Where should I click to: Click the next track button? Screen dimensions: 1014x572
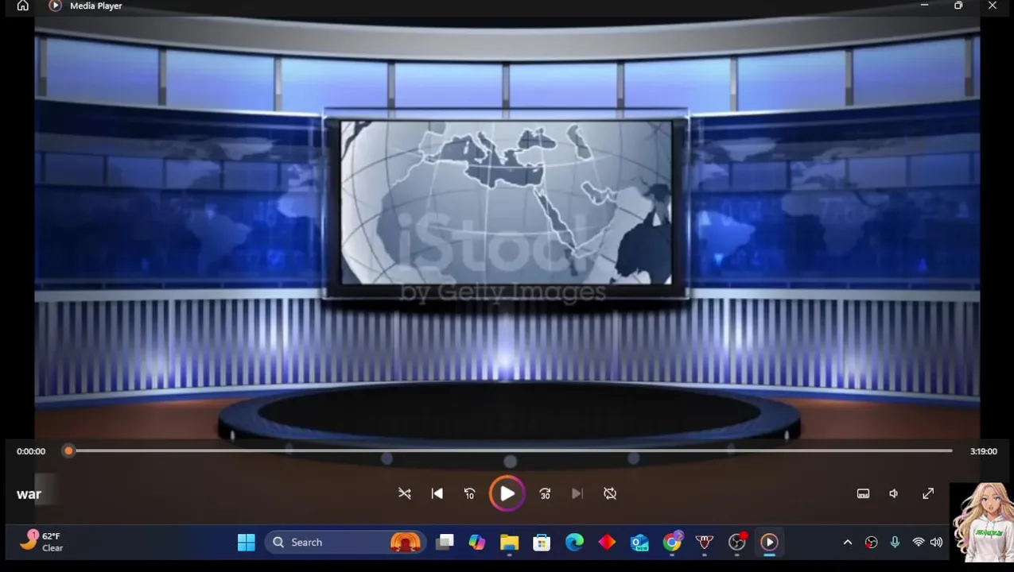577,493
